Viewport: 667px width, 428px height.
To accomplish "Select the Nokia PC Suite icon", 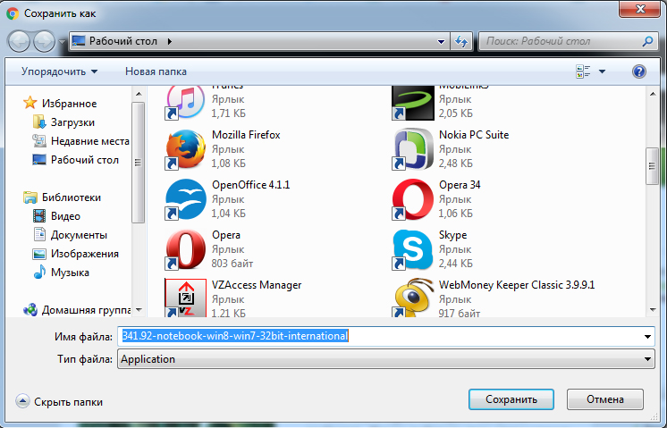I will pyautogui.click(x=414, y=148).
